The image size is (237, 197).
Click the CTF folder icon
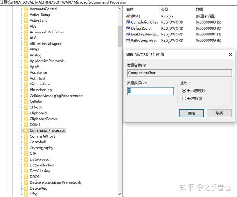(26, 154)
